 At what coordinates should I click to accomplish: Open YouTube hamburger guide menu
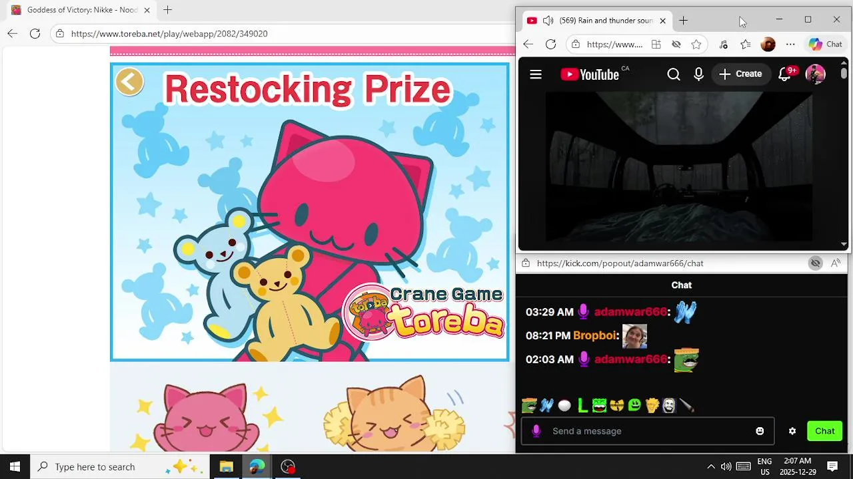point(536,75)
